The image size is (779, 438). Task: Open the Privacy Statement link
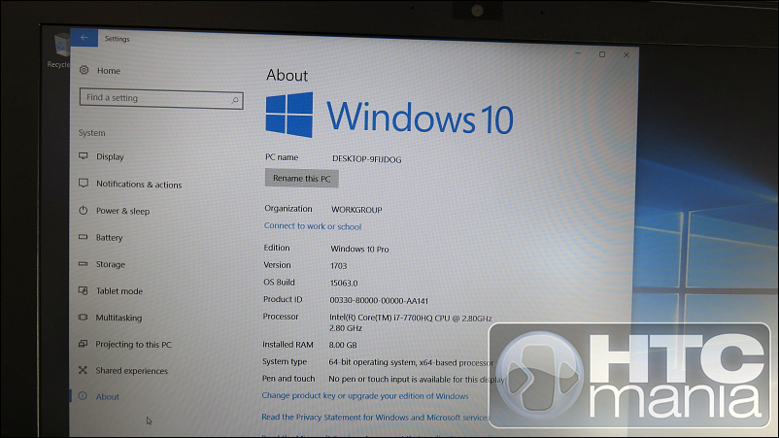coord(375,418)
